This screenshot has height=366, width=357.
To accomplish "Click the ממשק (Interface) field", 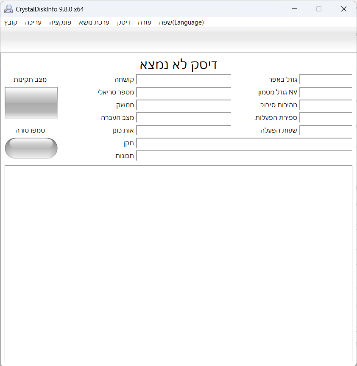I will (x=183, y=105).
